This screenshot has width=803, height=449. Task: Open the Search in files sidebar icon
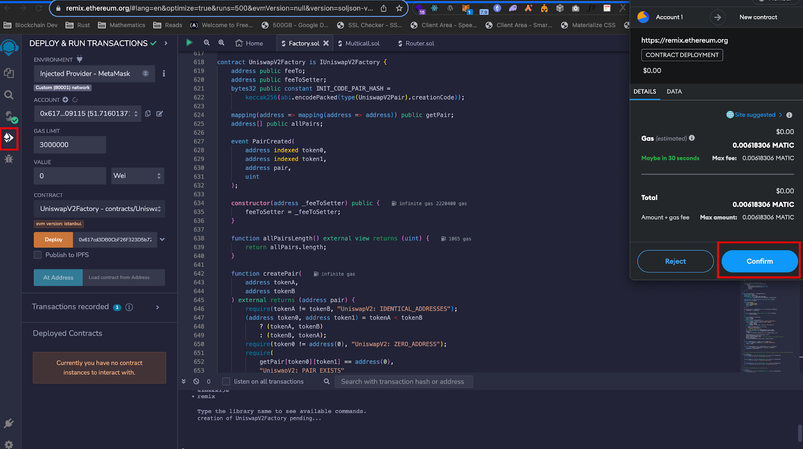tap(9, 95)
